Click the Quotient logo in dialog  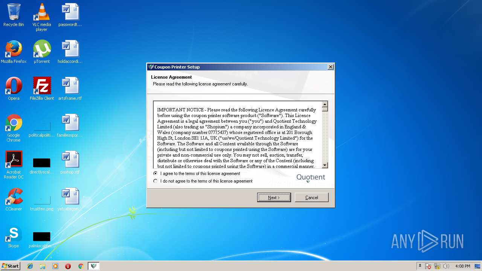311,178
